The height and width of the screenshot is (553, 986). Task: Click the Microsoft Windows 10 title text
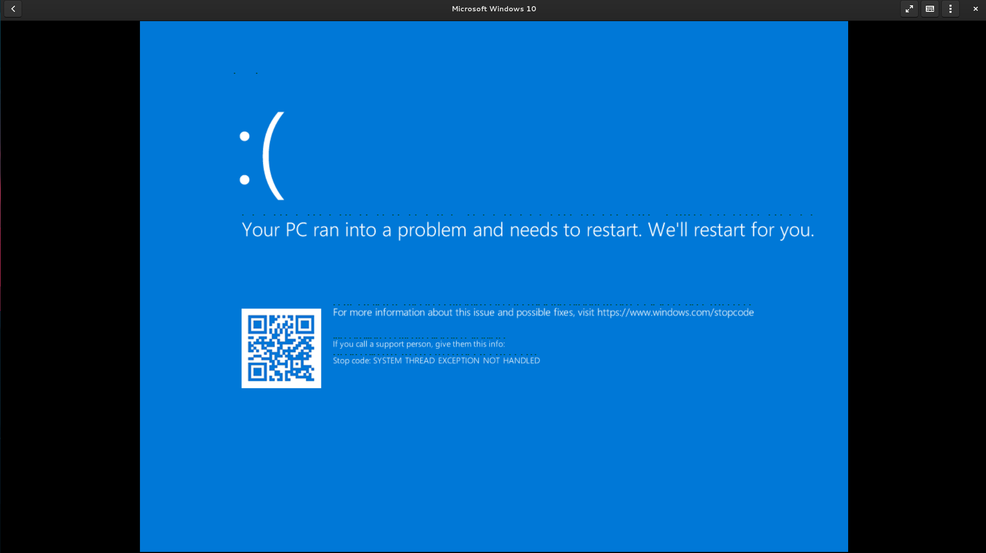tap(493, 9)
